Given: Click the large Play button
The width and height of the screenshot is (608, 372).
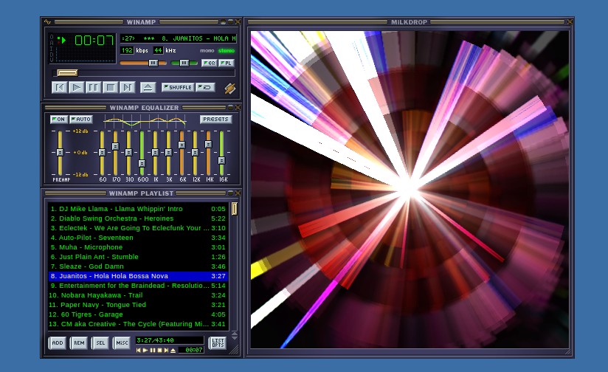Looking at the screenshot, I should pyautogui.click(x=77, y=87).
